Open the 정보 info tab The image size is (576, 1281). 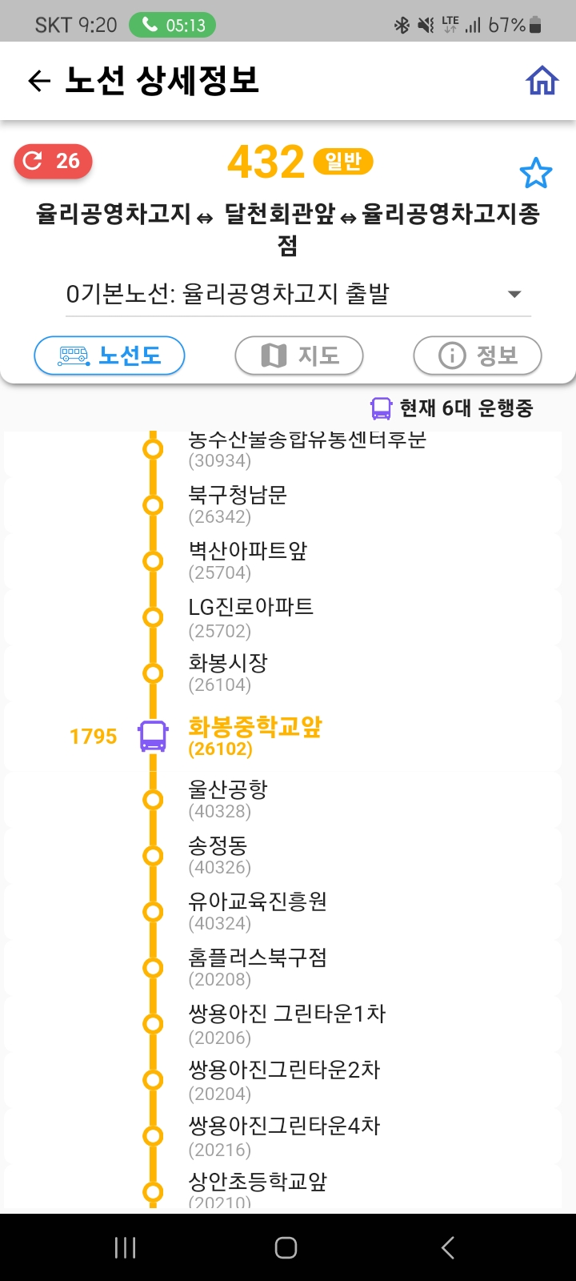coord(478,355)
